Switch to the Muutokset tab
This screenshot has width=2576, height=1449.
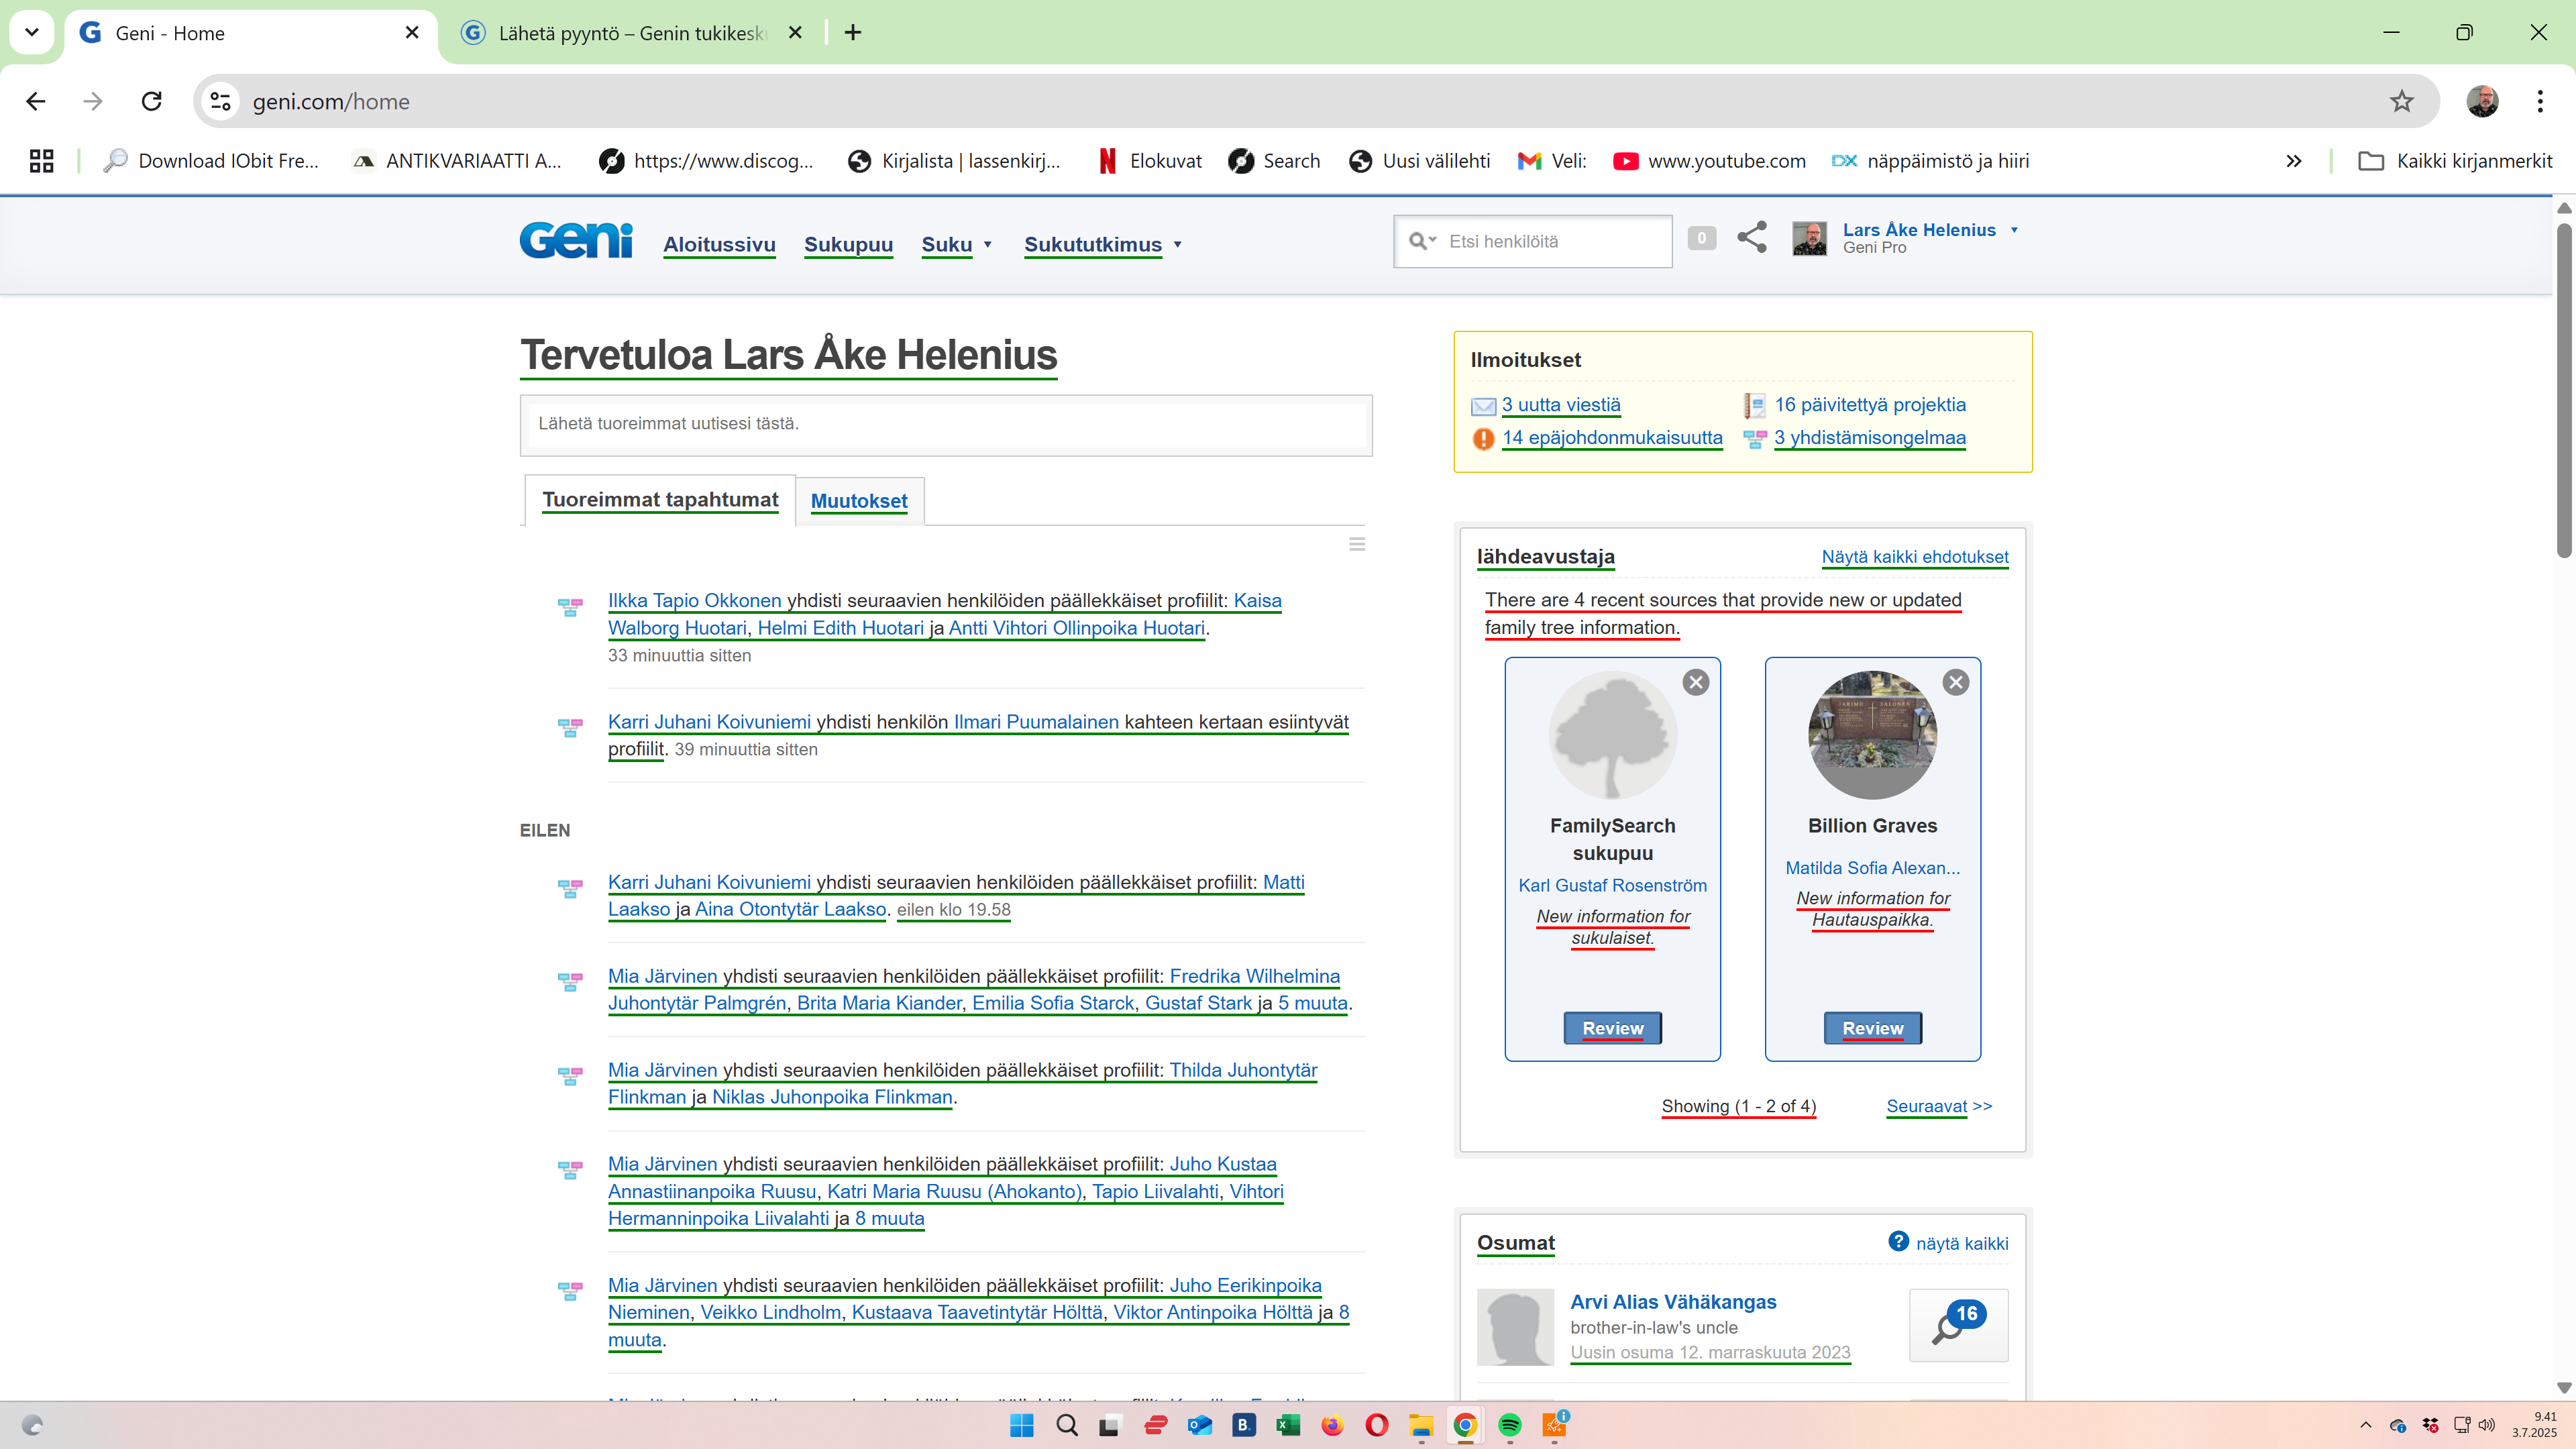click(858, 501)
